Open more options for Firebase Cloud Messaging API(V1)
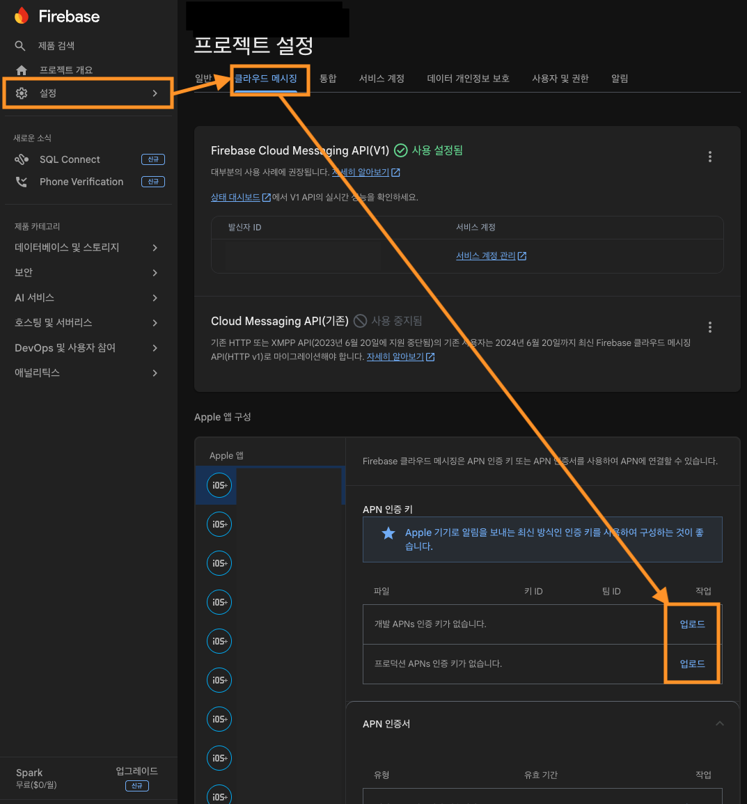Image resolution: width=747 pixels, height=804 pixels. click(709, 157)
